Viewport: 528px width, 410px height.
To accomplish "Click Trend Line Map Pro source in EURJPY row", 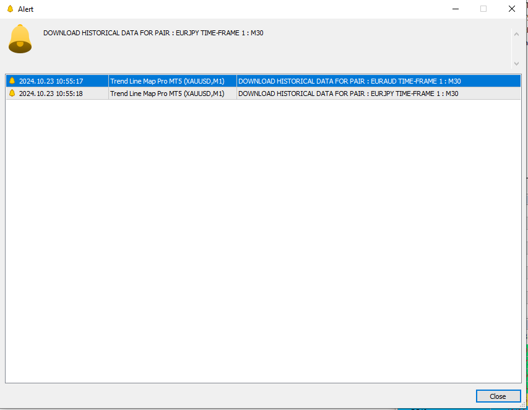I will click(x=167, y=94).
